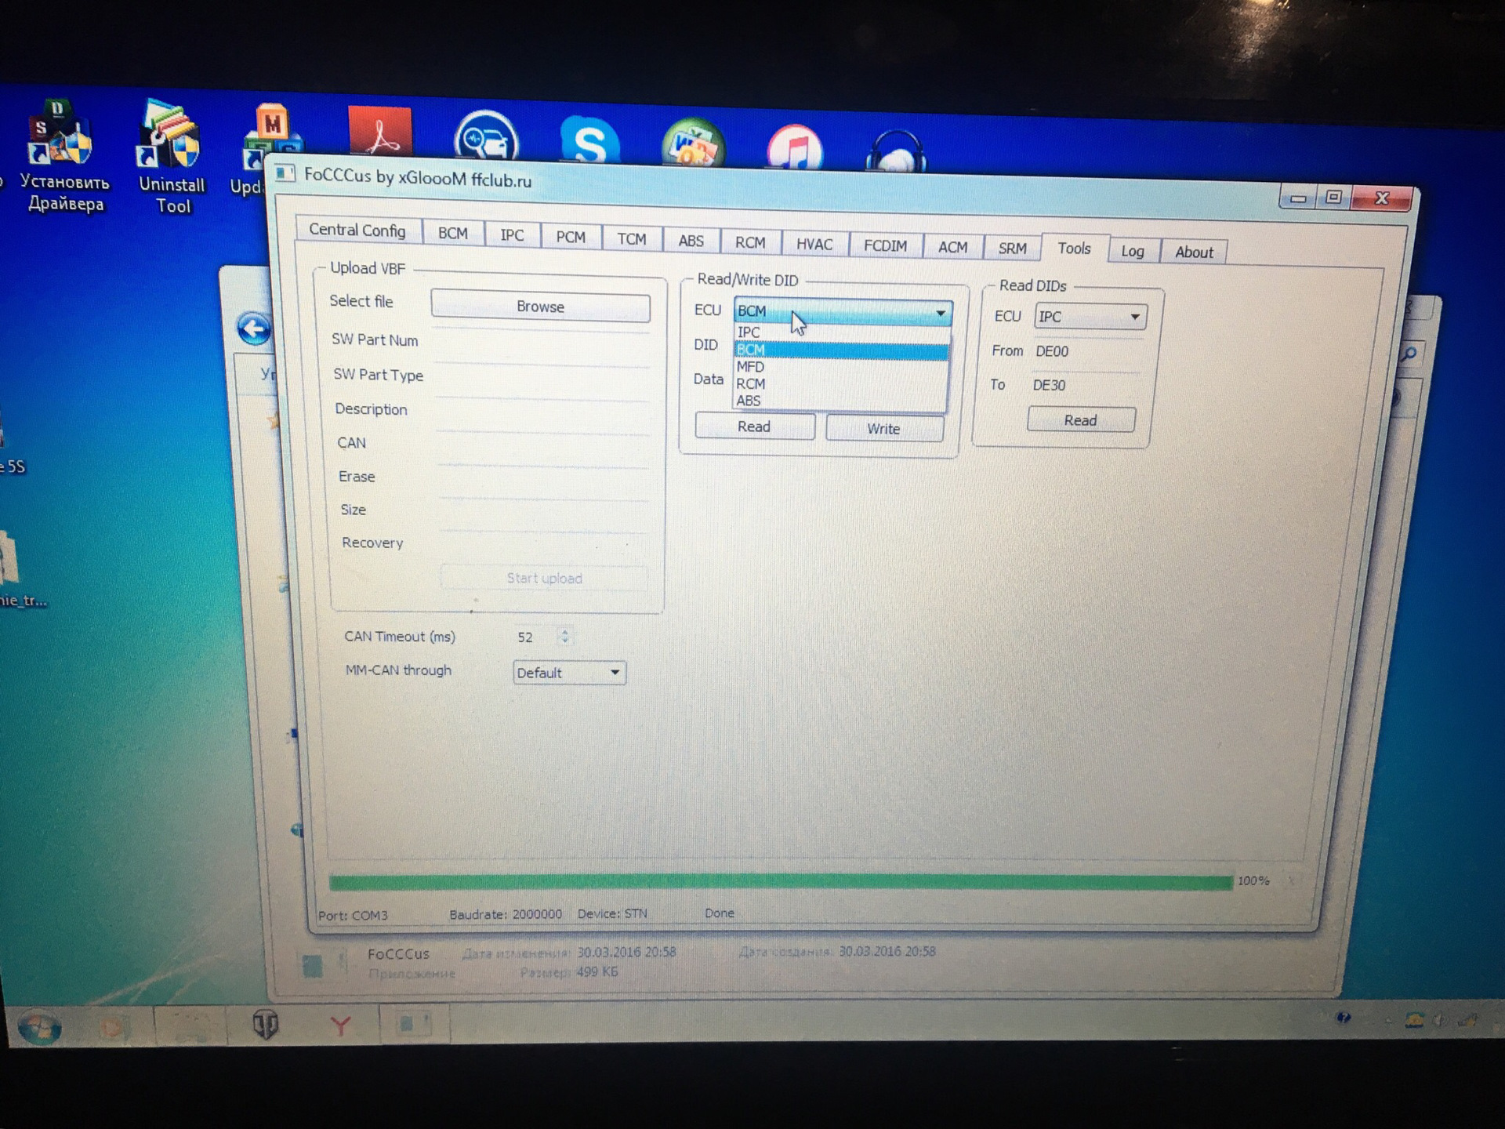Image resolution: width=1505 pixels, height=1129 pixels.
Task: Switch to the Log tab
Action: coord(1133,251)
